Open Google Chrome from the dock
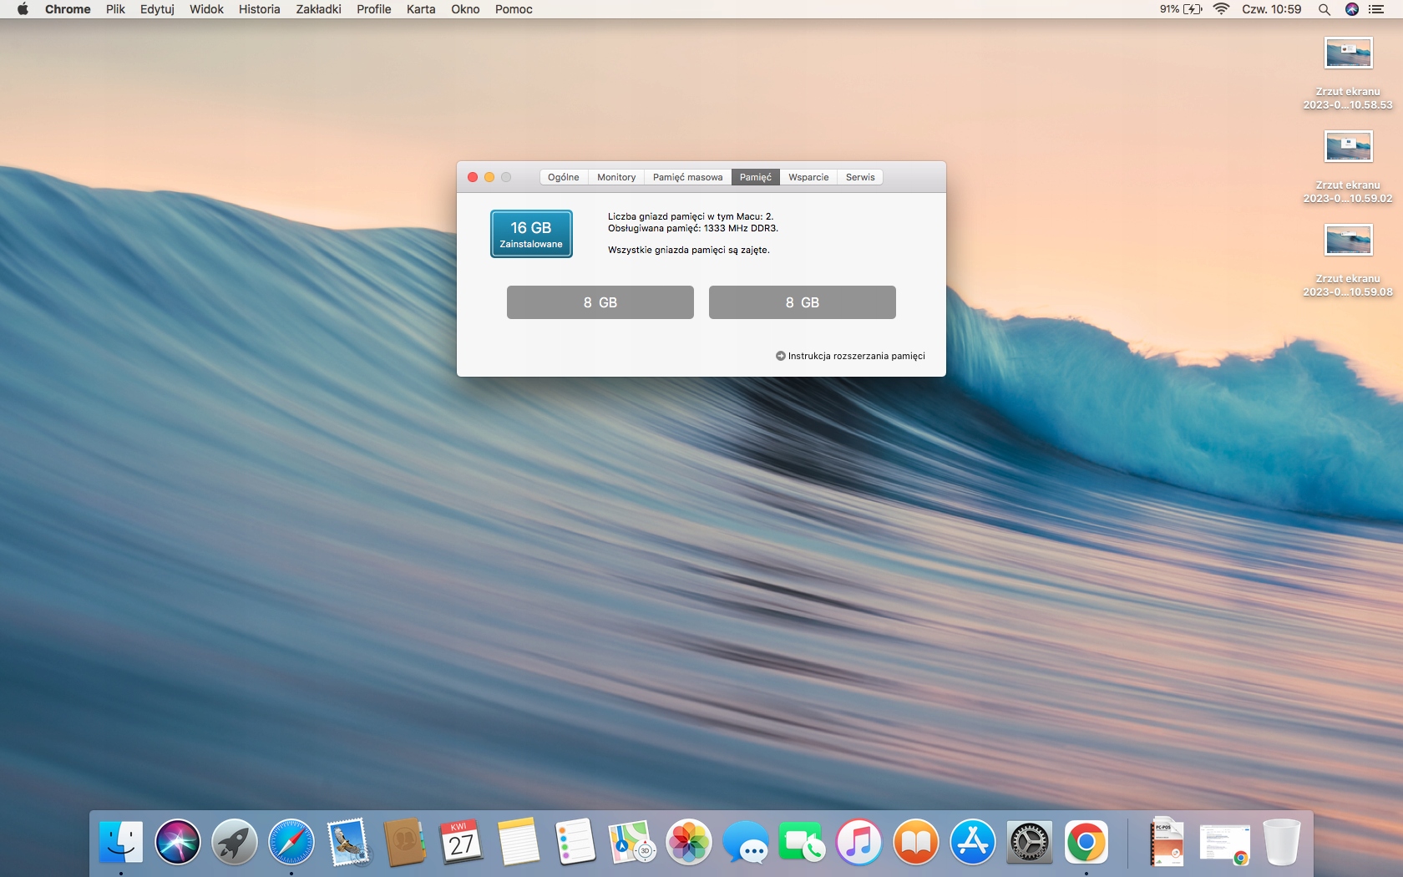 [x=1086, y=842]
